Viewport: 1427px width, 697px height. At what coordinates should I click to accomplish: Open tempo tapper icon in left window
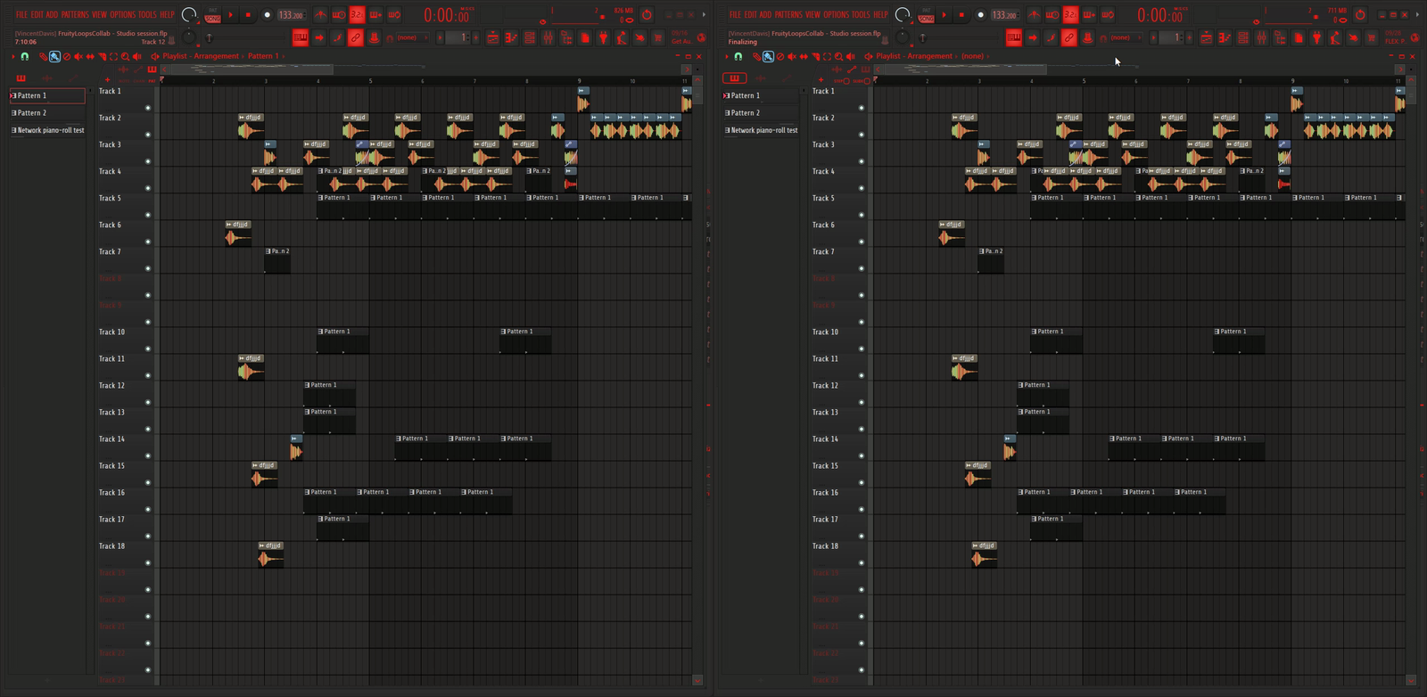coord(622,37)
